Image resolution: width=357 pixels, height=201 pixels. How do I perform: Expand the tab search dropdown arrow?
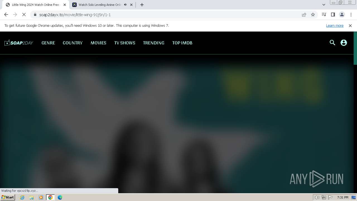click(x=324, y=5)
